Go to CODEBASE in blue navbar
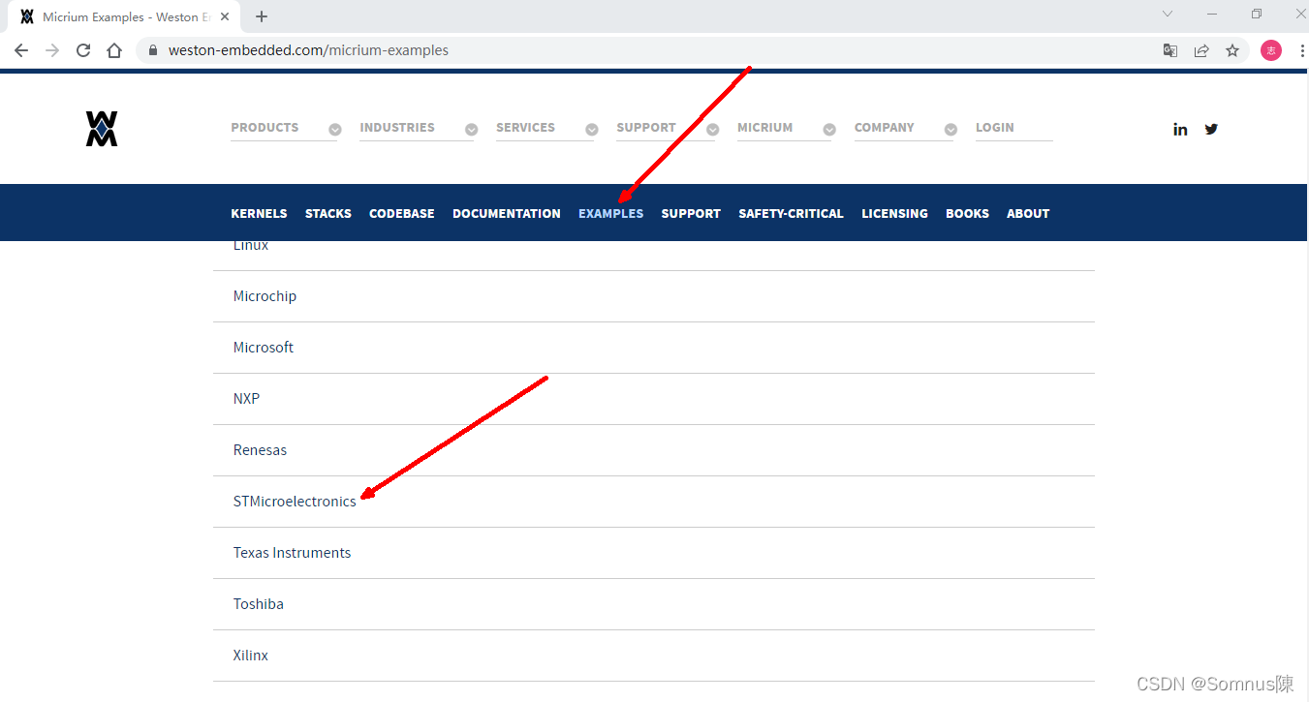1309x702 pixels. [402, 213]
